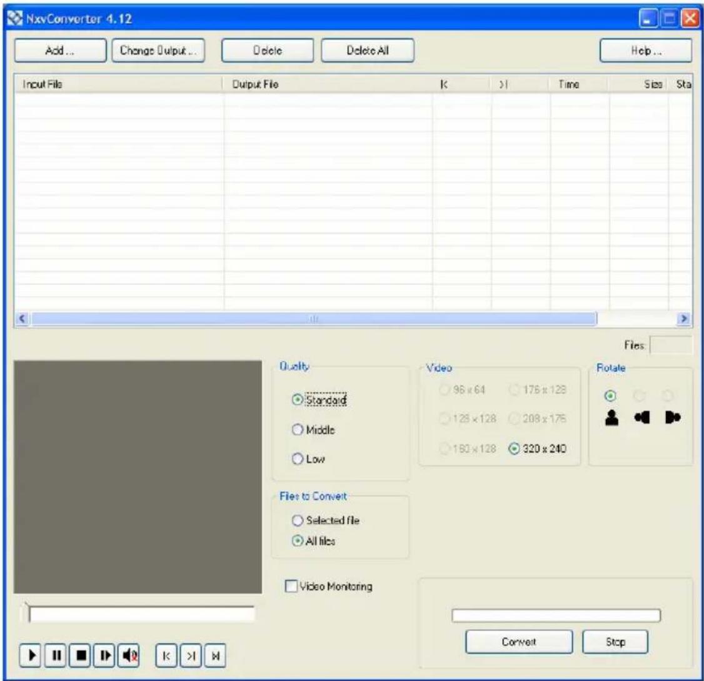
Task: Click the end marker column header
Action: click(521, 84)
